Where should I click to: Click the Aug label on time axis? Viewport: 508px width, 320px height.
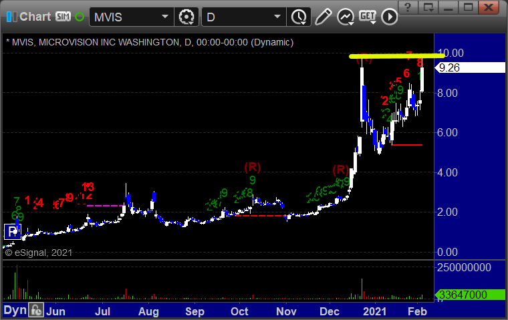pos(148,311)
